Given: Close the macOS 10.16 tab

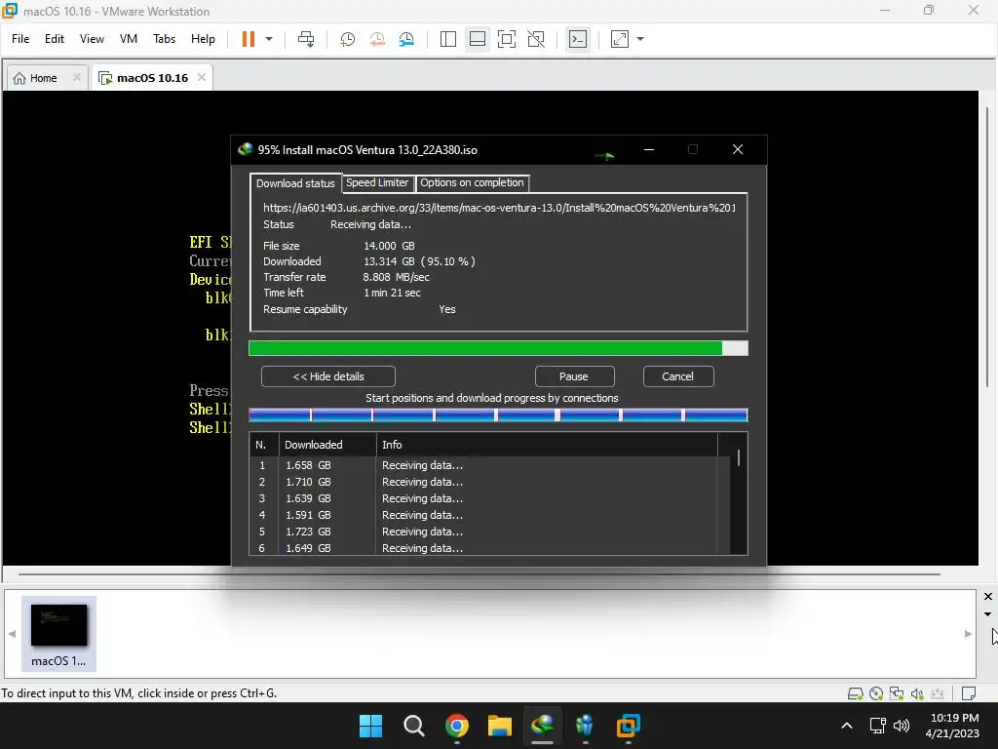Looking at the screenshot, I should [x=202, y=77].
